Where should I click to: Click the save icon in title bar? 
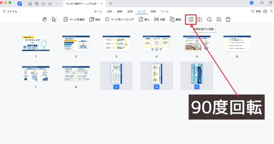tap(31, 4)
